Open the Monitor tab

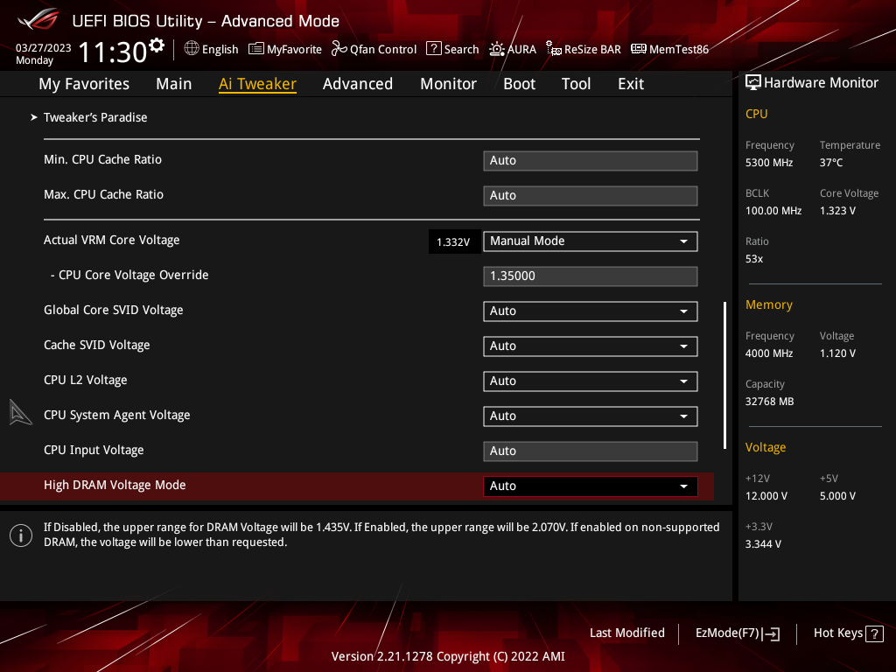(448, 84)
